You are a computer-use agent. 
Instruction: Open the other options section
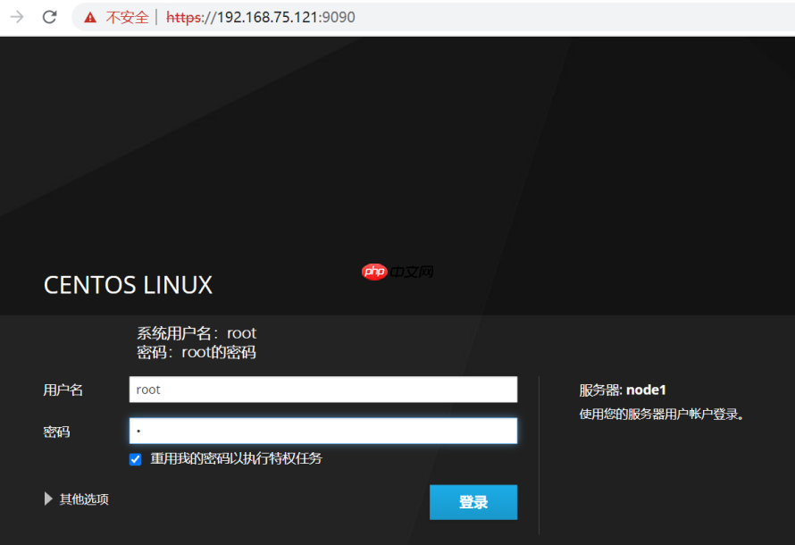(83, 499)
